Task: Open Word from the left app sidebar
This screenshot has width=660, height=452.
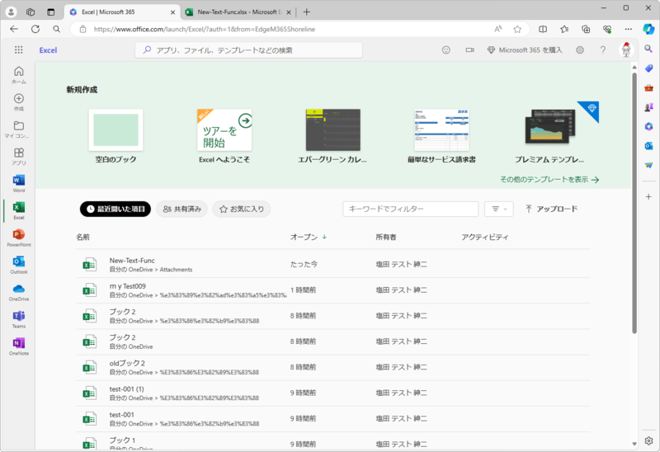Action: tap(18, 183)
